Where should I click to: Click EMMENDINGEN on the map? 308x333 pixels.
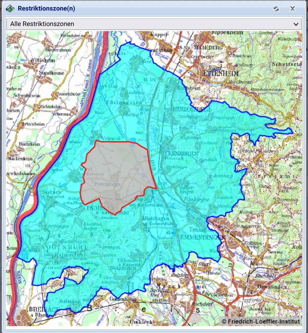point(203,237)
